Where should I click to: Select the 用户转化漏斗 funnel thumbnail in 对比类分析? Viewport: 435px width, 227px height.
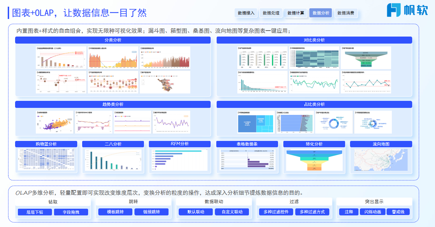coord(366,58)
